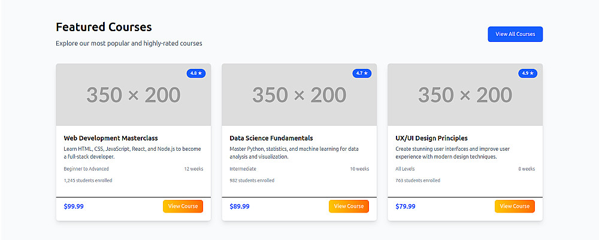Open the UX/UI Design Principles thumbnail image
Image resolution: width=599 pixels, height=240 pixels.
[465, 95]
